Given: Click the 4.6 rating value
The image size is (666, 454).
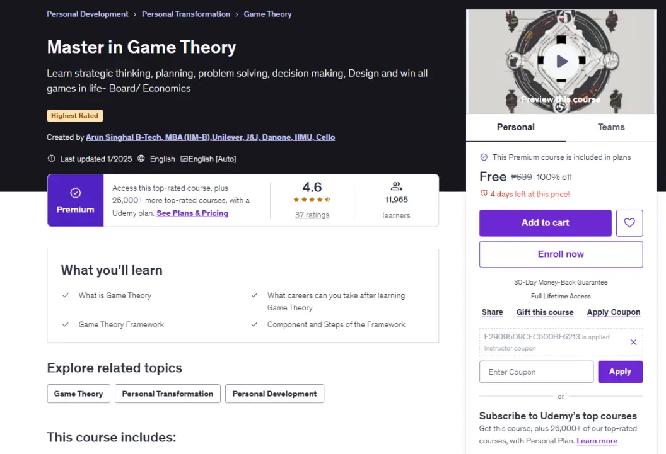Looking at the screenshot, I should [312, 187].
